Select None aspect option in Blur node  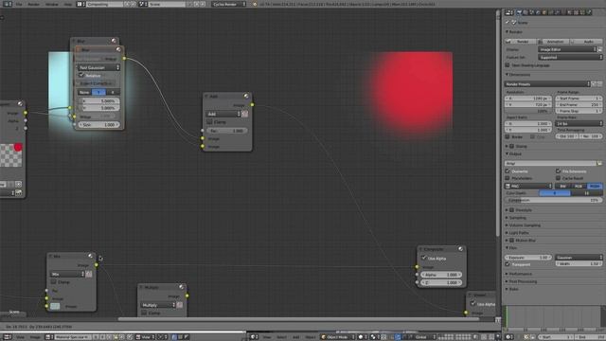click(84, 92)
